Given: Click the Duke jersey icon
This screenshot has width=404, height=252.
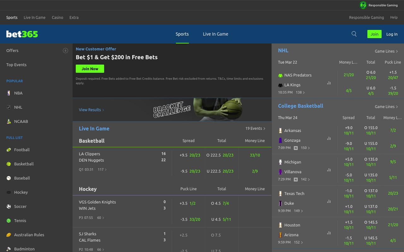Looking at the screenshot, I should coord(280,203).
